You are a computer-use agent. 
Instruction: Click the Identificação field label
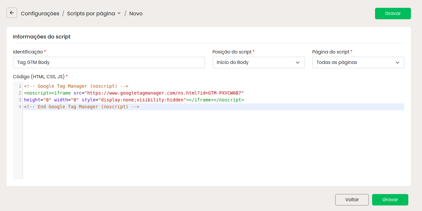[x=28, y=52]
